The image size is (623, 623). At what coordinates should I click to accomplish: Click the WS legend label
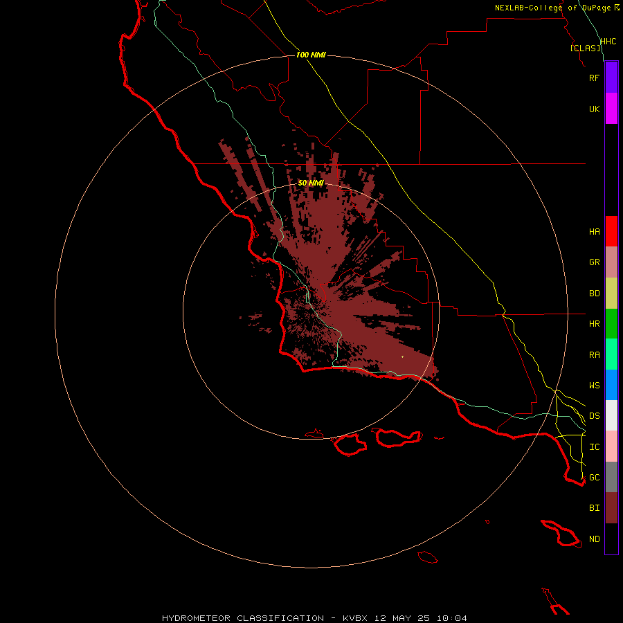(594, 385)
